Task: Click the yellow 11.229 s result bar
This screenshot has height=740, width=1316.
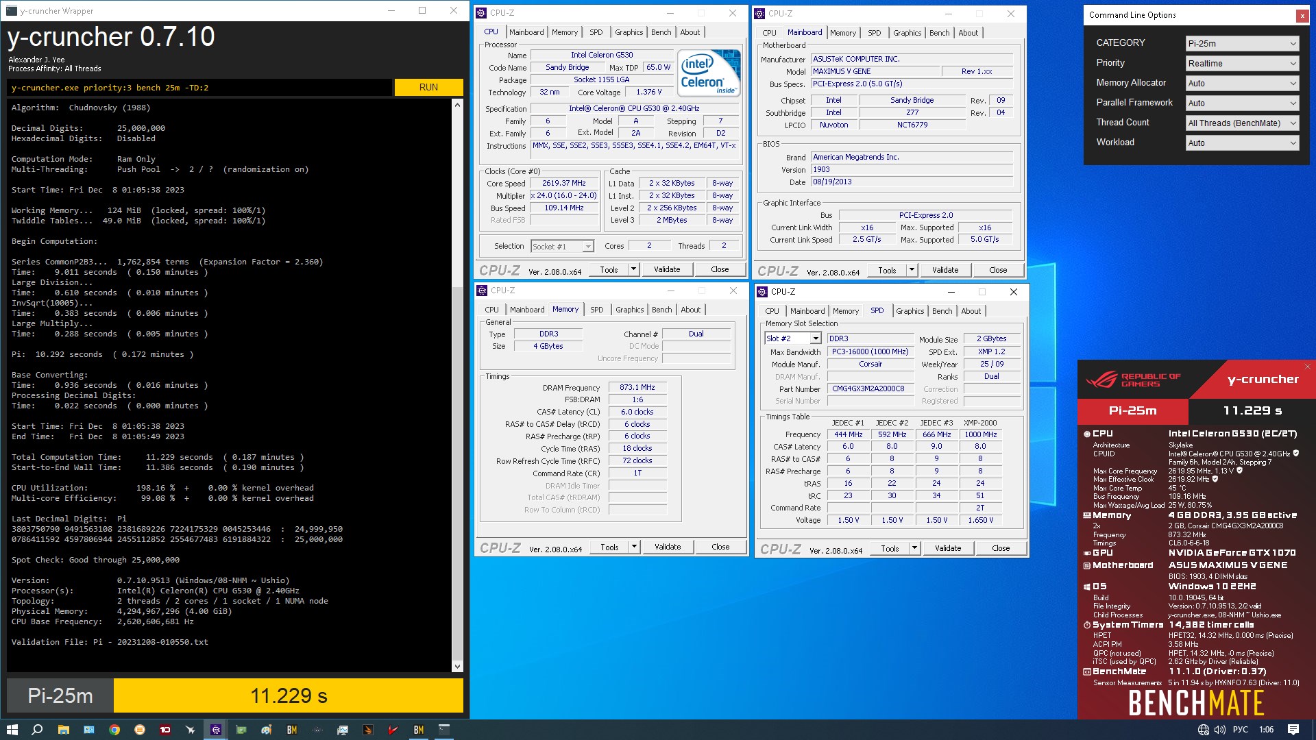Action: (289, 695)
